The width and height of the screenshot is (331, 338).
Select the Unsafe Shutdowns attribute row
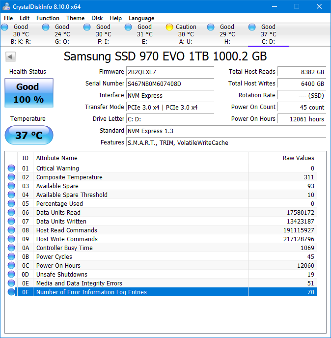pos(161,274)
